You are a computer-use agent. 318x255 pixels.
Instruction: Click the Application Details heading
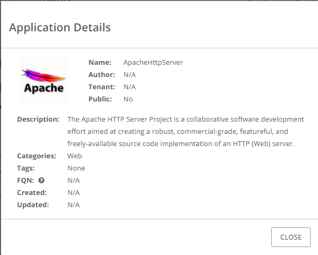pos(60,28)
